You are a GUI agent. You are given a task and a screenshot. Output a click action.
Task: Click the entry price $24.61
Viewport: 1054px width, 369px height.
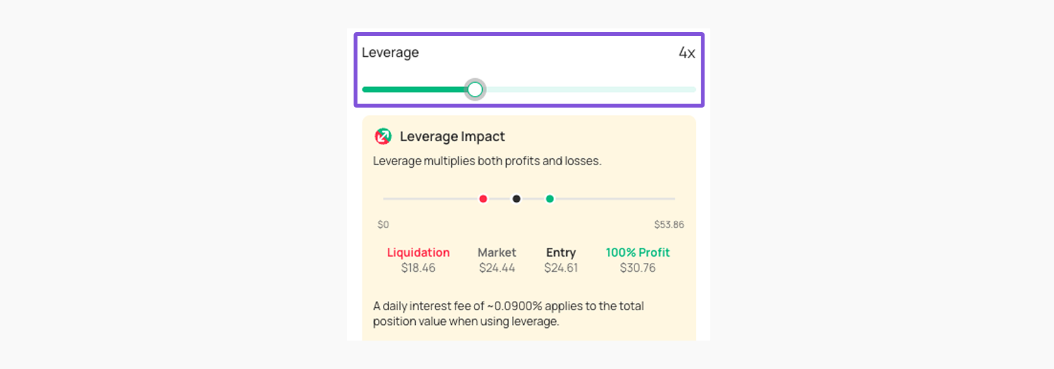[x=560, y=267]
